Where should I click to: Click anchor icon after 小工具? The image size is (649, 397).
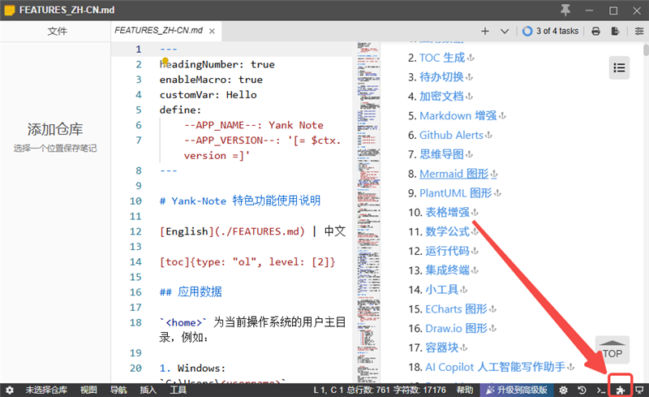coord(463,290)
